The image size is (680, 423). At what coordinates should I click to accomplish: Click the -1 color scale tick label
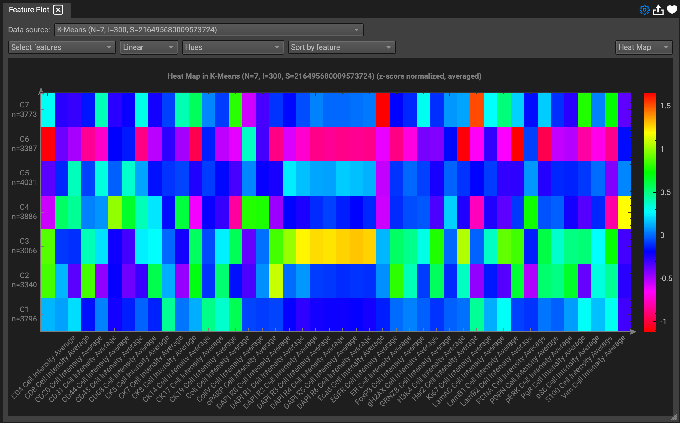[x=663, y=322]
